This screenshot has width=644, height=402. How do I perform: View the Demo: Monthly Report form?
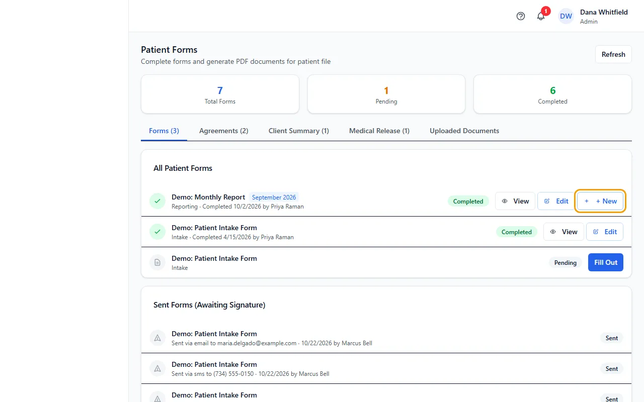pos(515,201)
